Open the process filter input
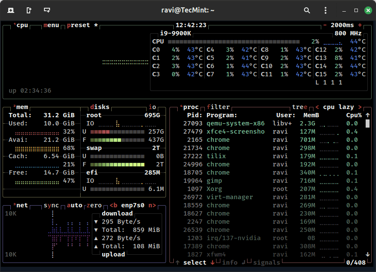This screenshot has width=376, height=272. point(218,106)
